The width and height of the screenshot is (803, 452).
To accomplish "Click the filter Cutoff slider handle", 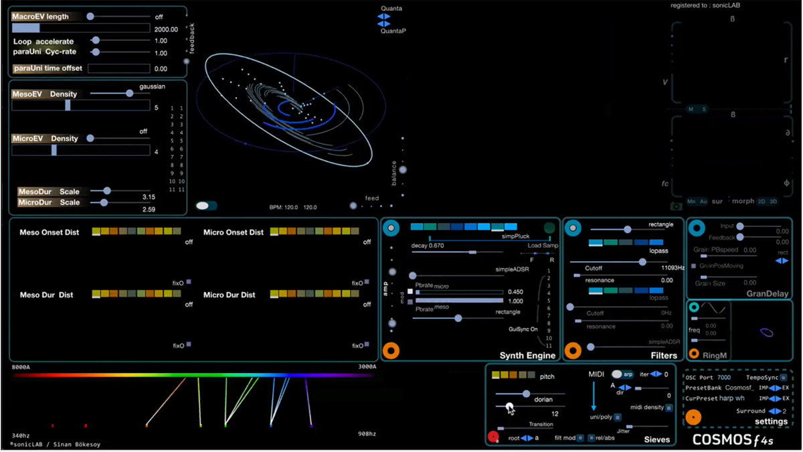I will click(x=642, y=262).
